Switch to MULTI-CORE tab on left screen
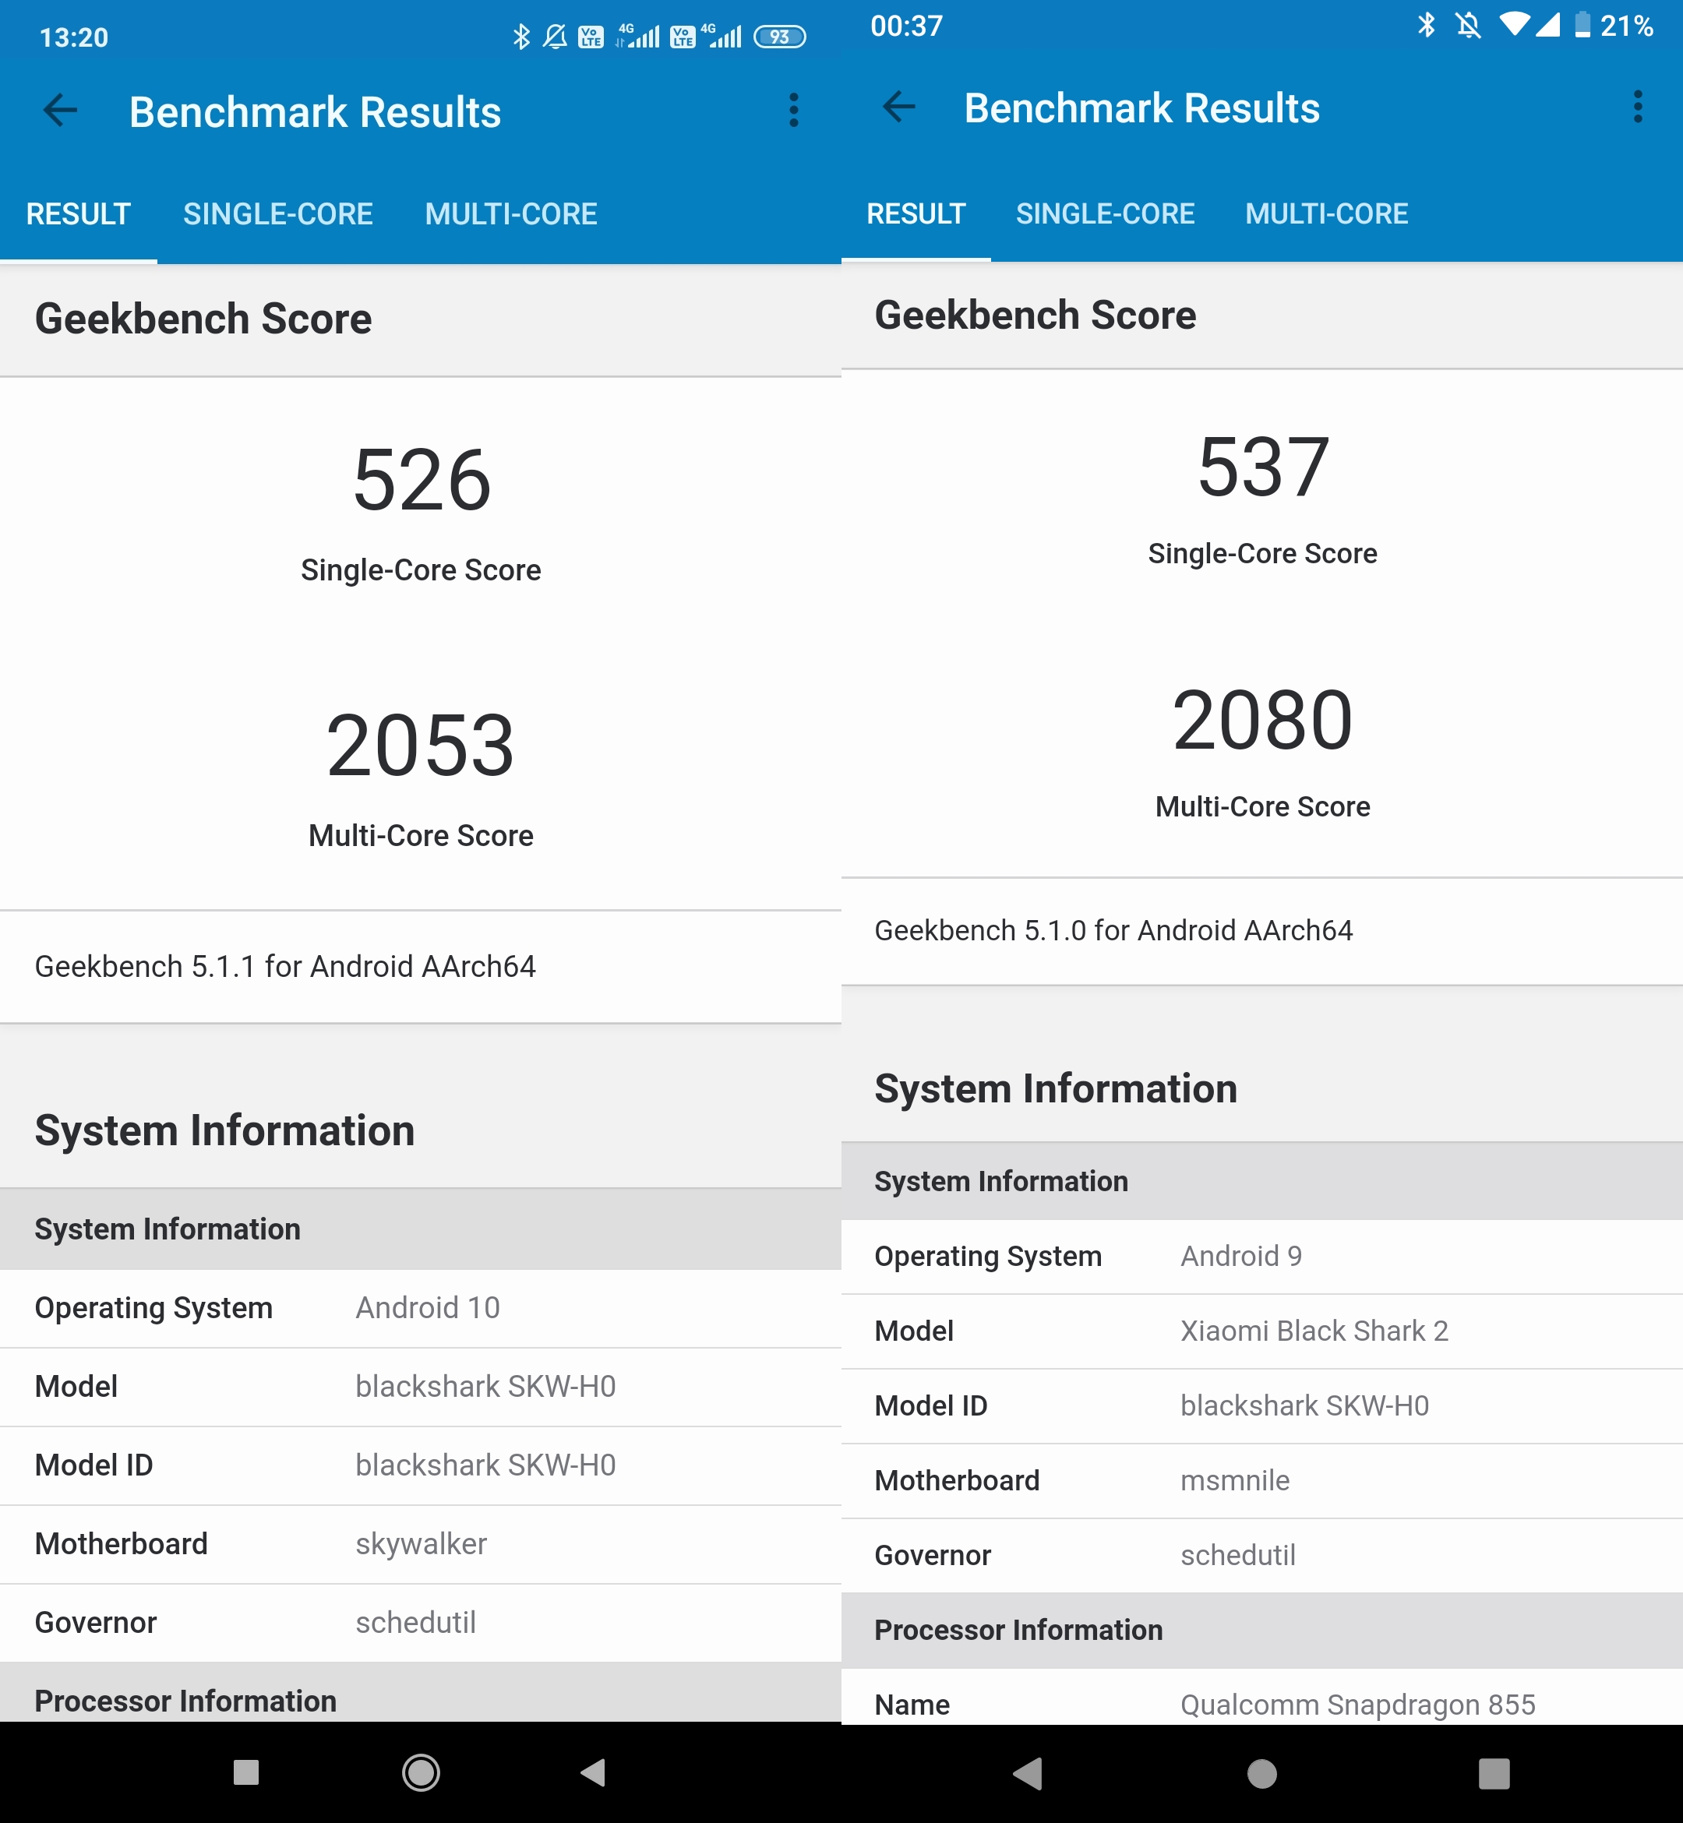This screenshot has width=1683, height=1823. [511, 214]
